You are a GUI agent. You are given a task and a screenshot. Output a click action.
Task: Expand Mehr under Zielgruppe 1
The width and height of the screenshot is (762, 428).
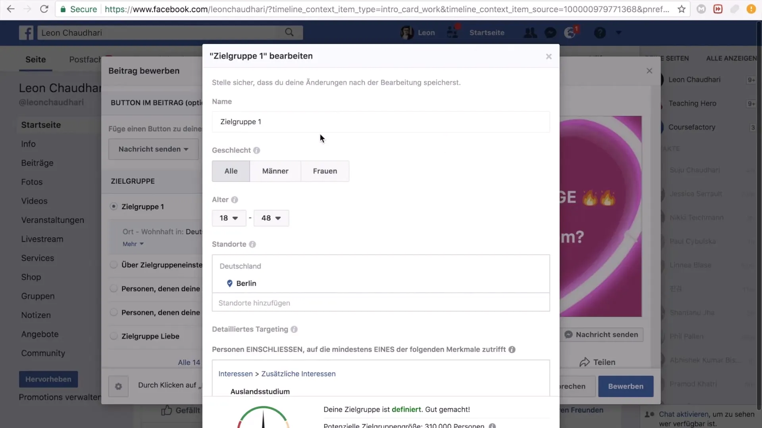(x=133, y=244)
